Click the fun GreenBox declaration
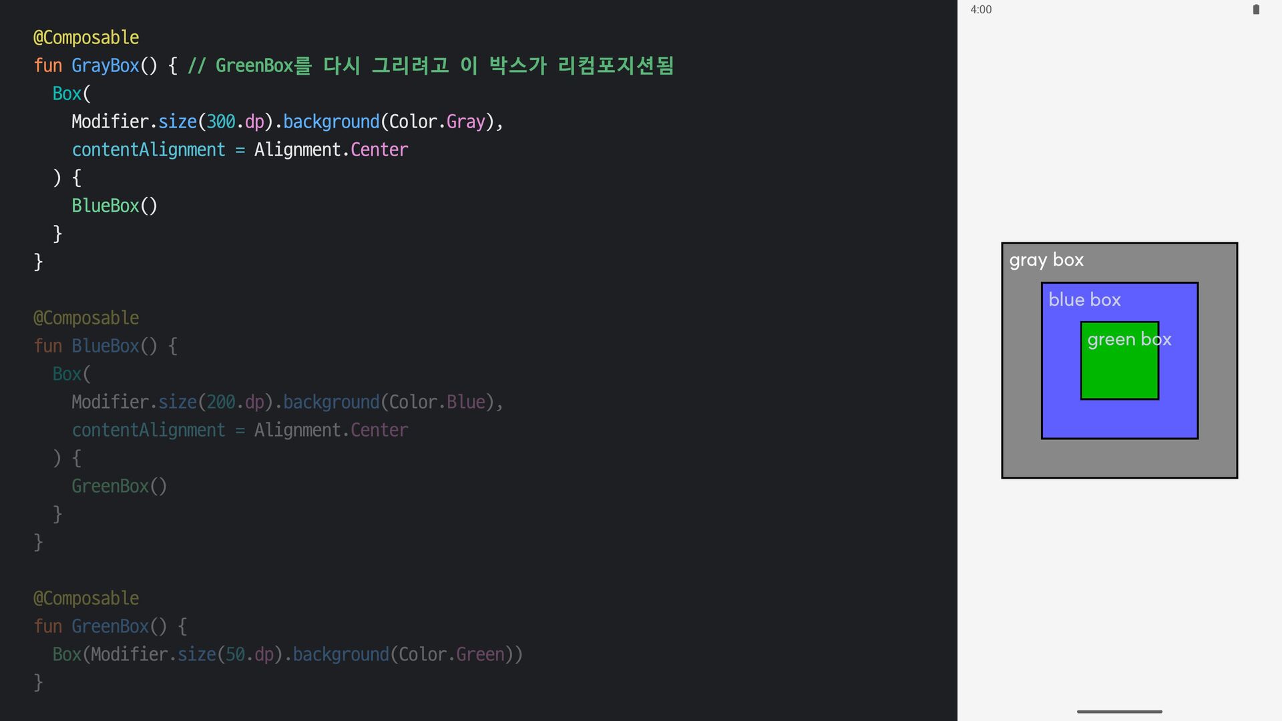Image resolution: width=1282 pixels, height=721 pixels. coord(110,626)
